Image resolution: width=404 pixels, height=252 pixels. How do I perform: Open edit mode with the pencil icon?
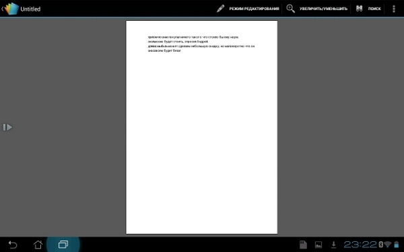pyautogui.click(x=220, y=9)
